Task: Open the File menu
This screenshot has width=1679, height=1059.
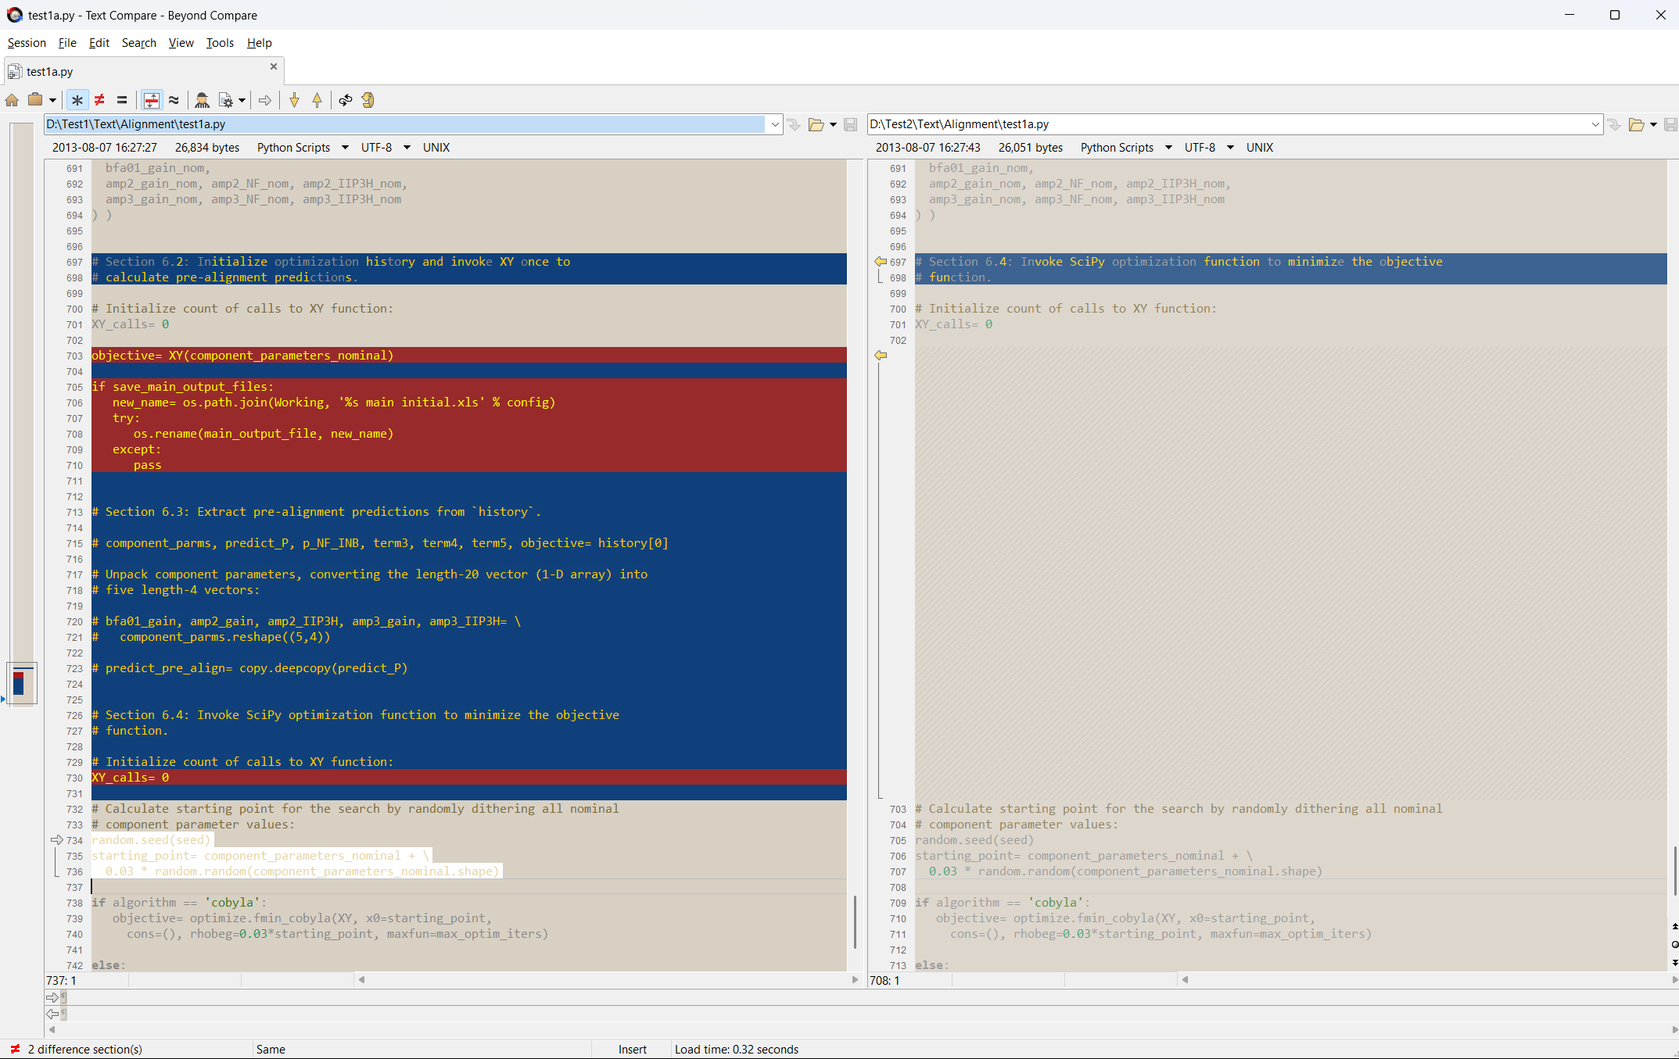Action: pos(67,43)
